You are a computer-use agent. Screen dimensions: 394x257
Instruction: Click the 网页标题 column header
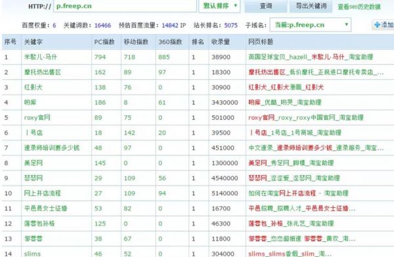click(261, 42)
